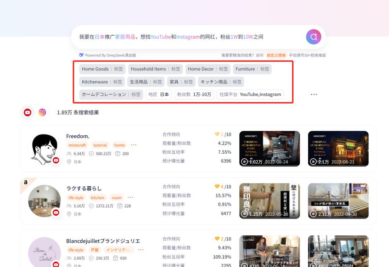Viewport: 389px width, 267px height.
Task: Click views icon beside 250.3万
Action: coord(91,258)
